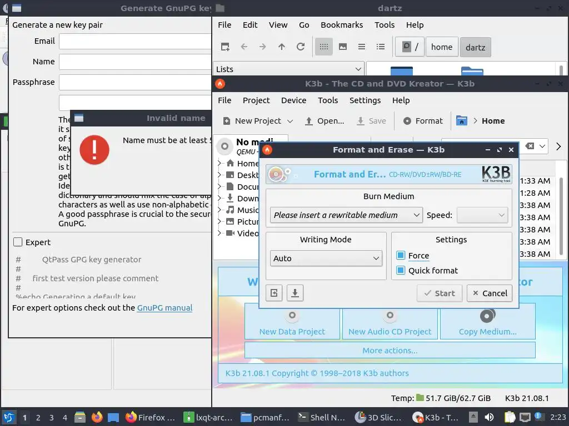
Task: Open the application menu in taskbar
Action: click(9, 417)
